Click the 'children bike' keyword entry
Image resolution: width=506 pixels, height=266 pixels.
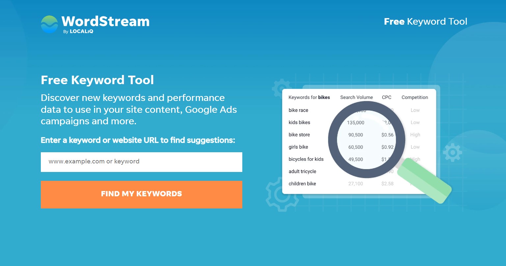coord(302,184)
